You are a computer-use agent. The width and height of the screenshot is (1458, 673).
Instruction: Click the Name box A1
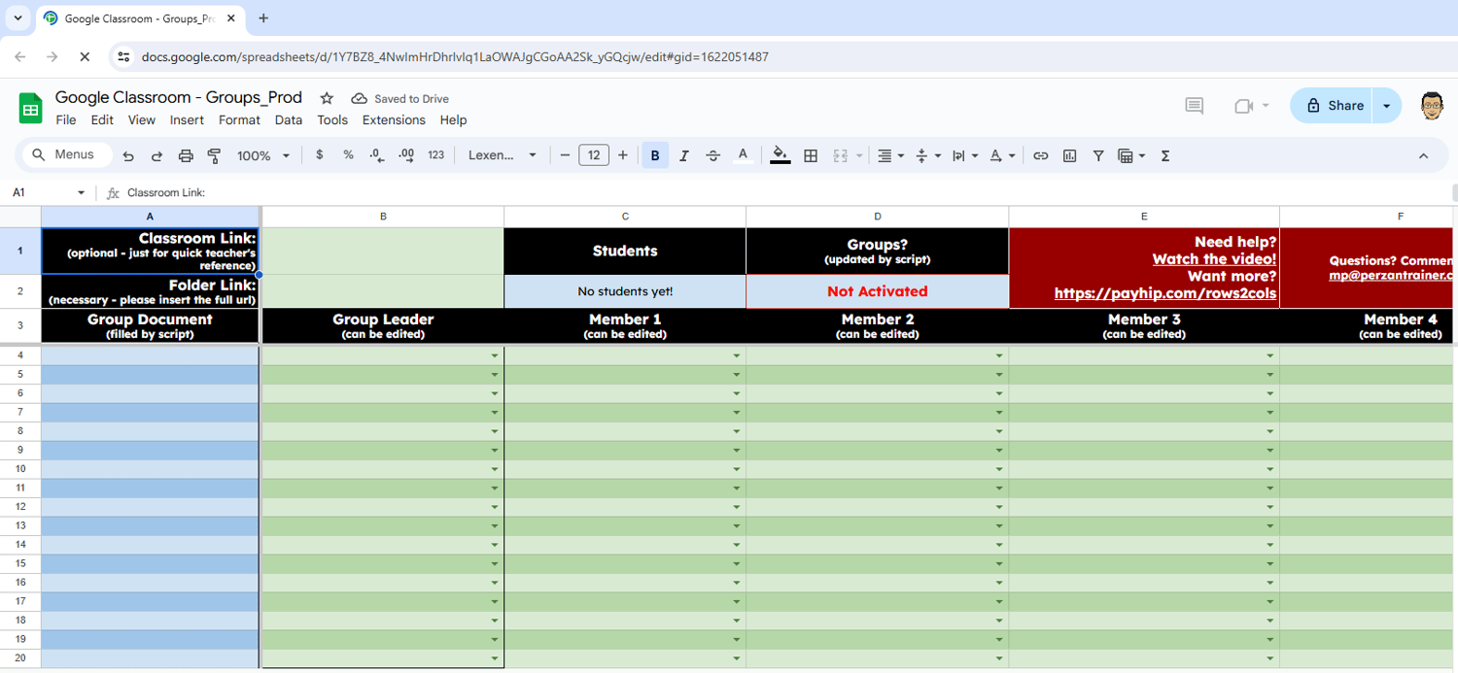39,193
